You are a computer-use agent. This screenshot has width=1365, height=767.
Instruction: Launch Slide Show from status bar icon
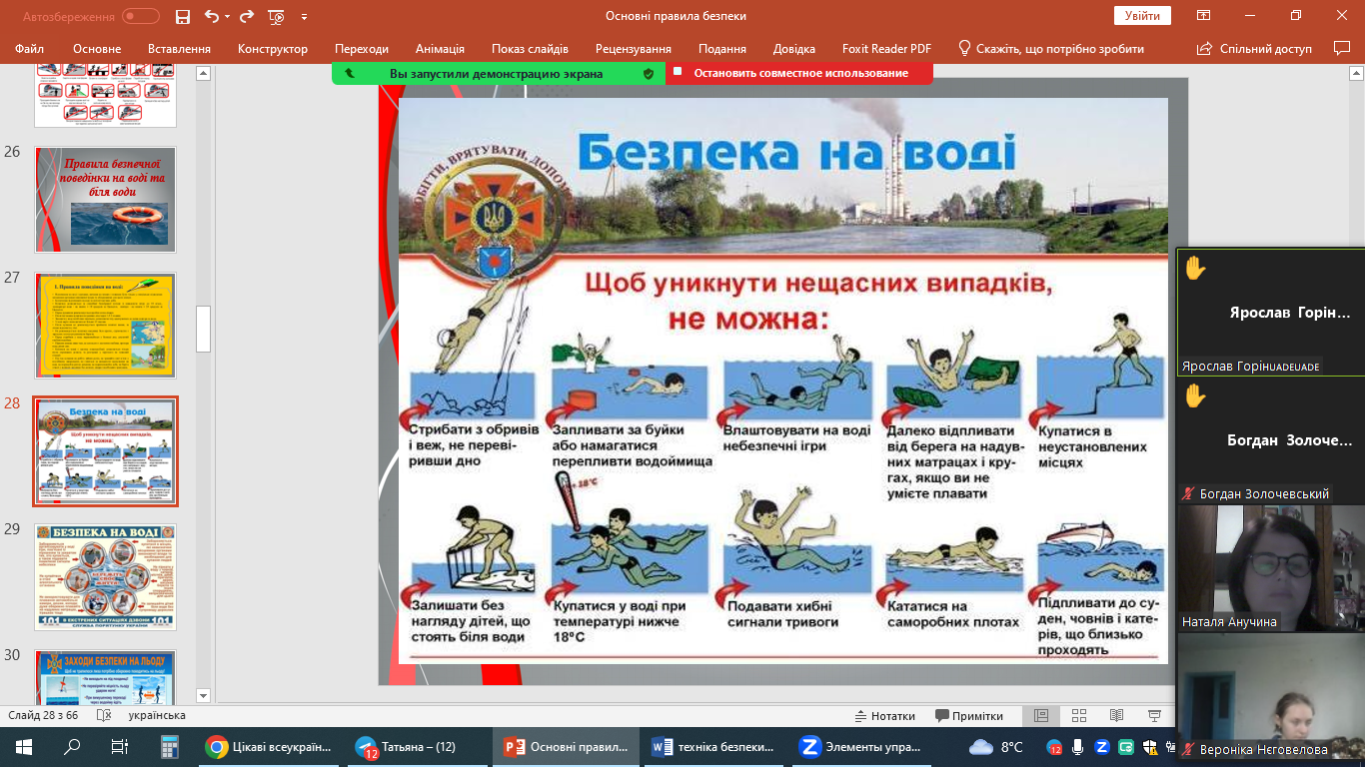pyautogui.click(x=1154, y=716)
